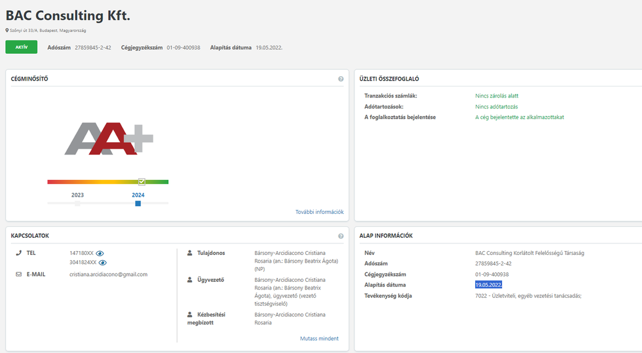Click the person icon beside Tulajdonos

[x=189, y=253]
